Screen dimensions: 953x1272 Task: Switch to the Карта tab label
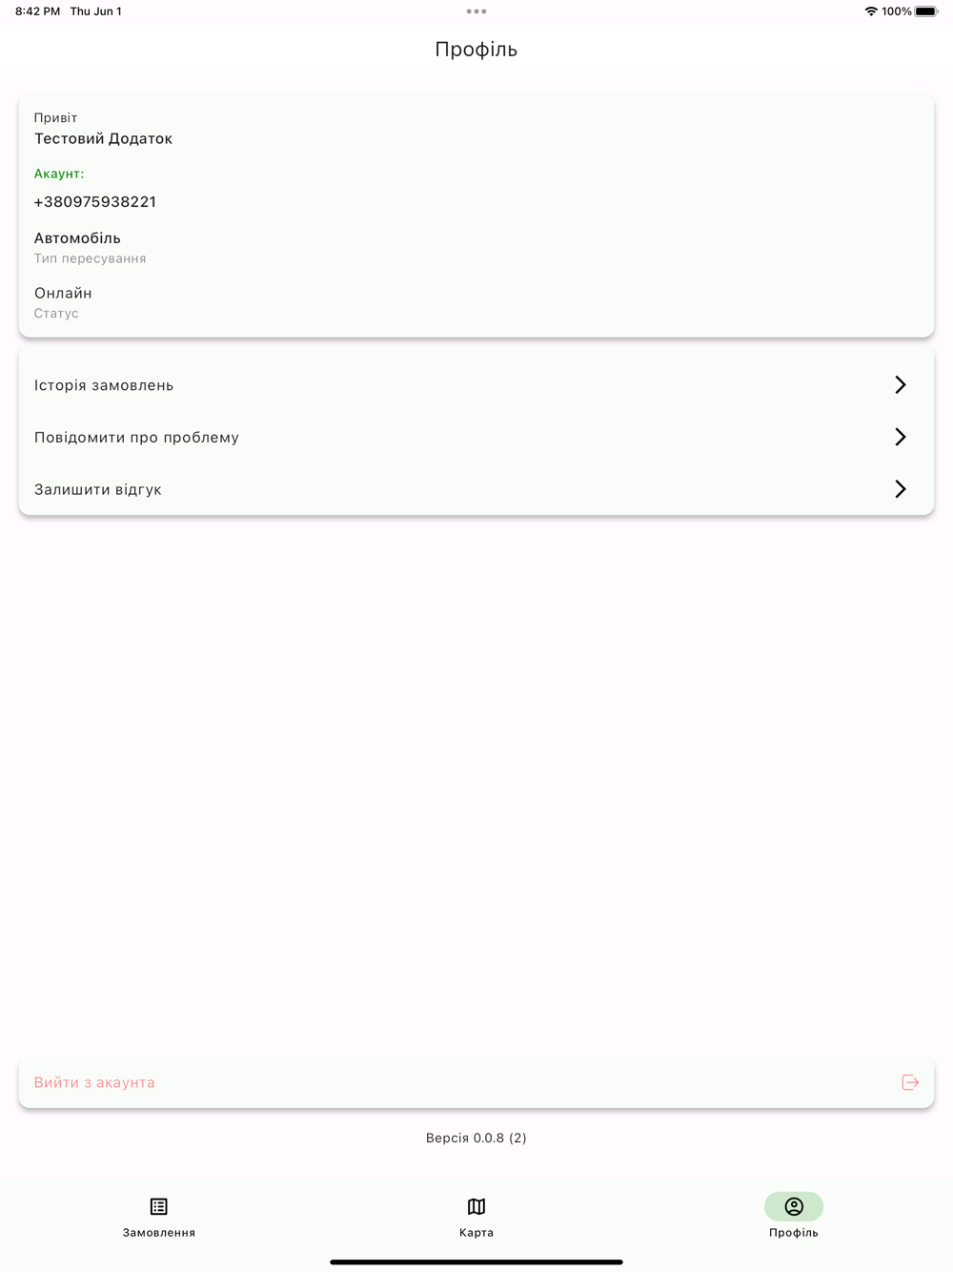476,1233
